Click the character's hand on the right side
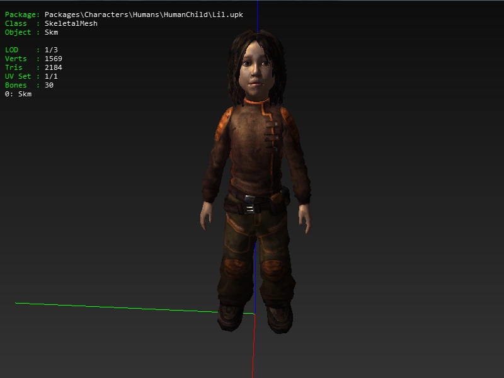 (305, 217)
